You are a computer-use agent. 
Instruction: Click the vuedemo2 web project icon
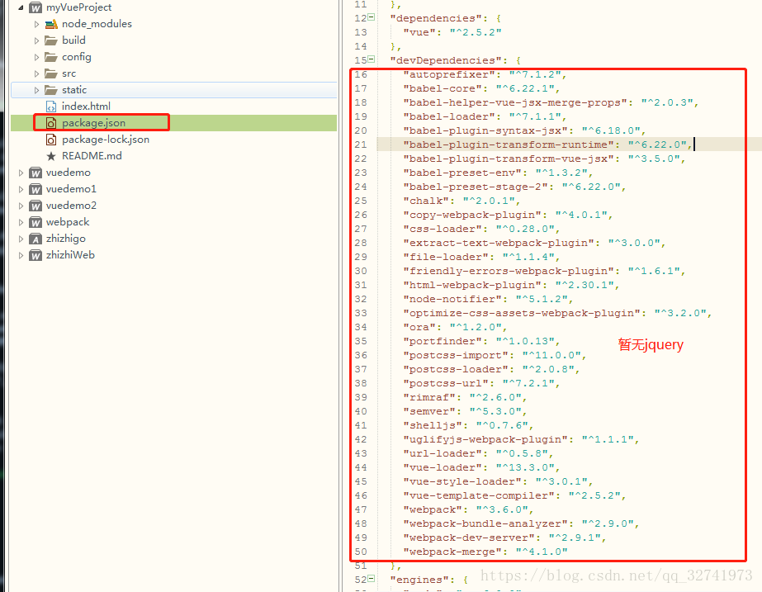[35, 206]
